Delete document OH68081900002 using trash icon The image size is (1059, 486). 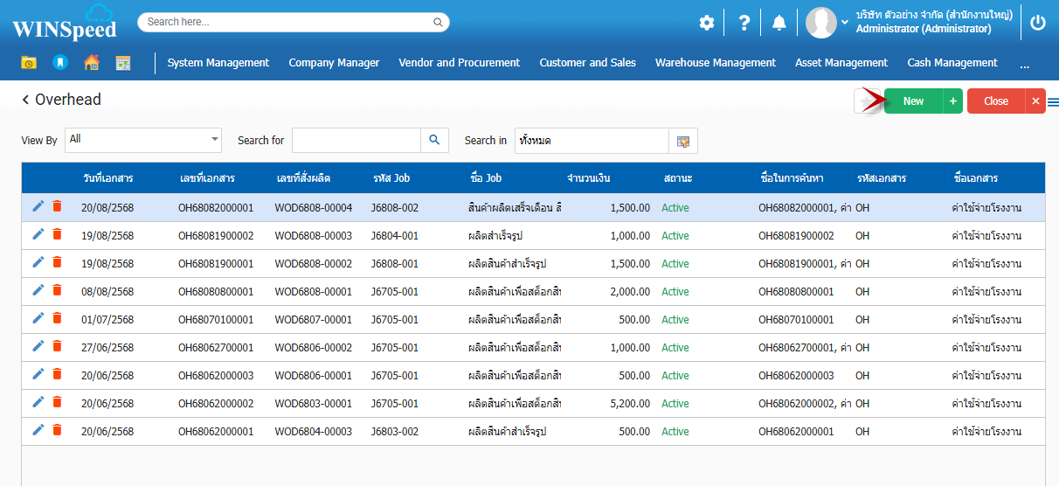pyautogui.click(x=57, y=234)
